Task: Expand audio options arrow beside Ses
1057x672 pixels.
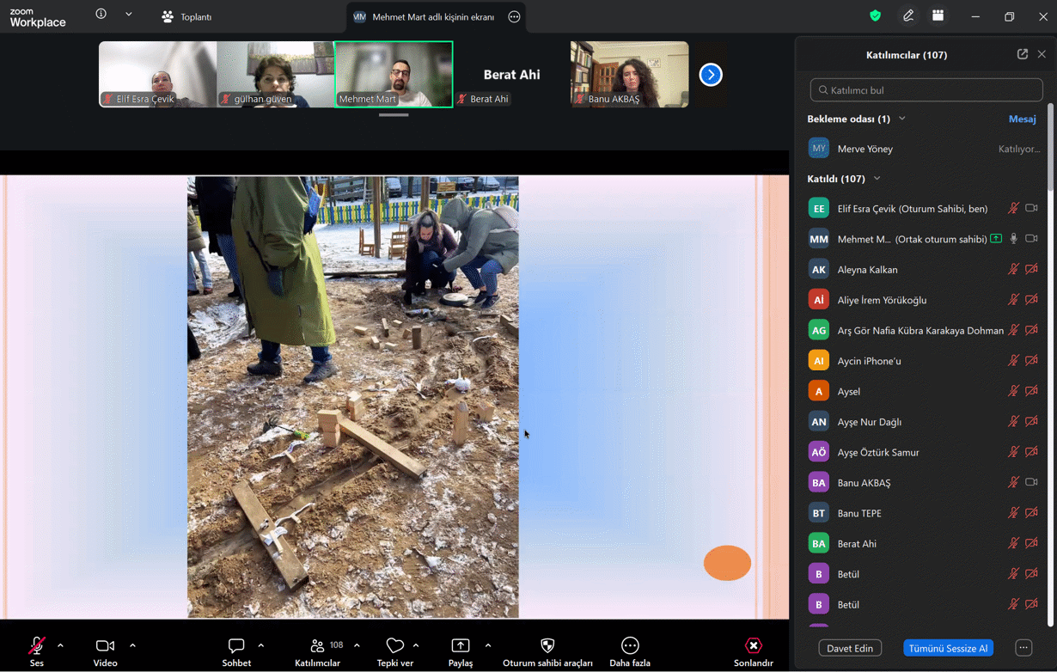Action: pos(60,645)
